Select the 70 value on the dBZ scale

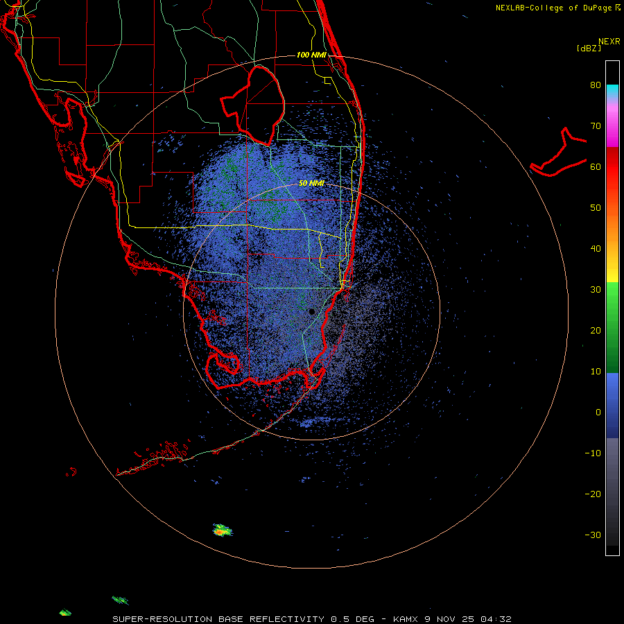[596, 125]
